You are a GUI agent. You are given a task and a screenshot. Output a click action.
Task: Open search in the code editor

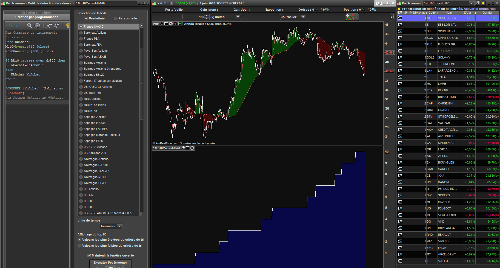click(x=30, y=26)
